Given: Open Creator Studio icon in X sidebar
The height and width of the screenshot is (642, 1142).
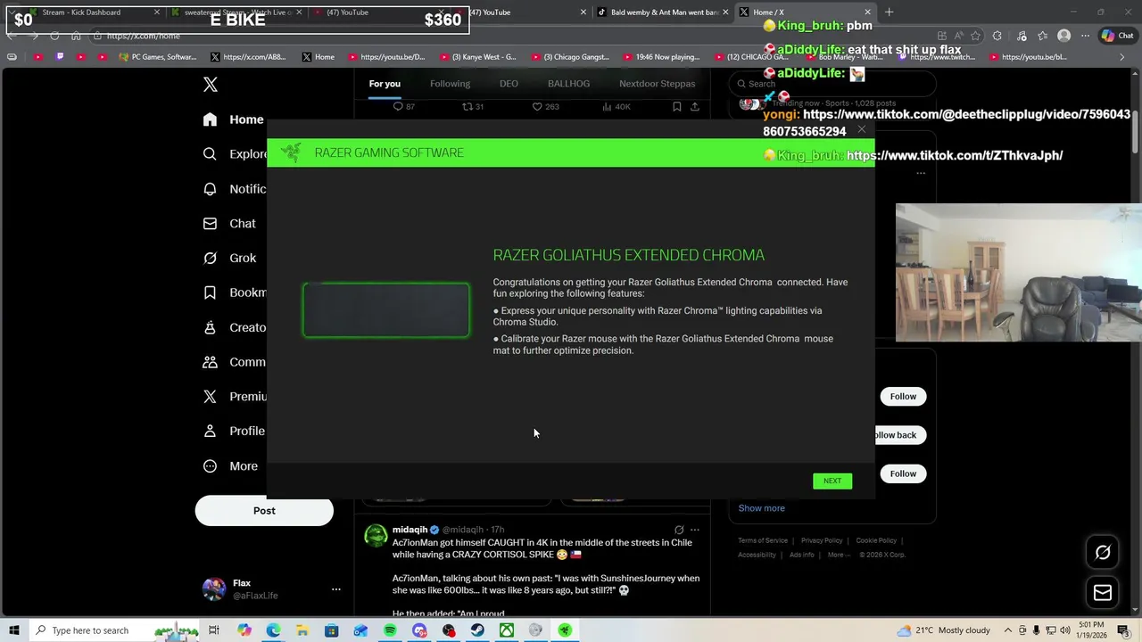Looking at the screenshot, I should click(210, 327).
